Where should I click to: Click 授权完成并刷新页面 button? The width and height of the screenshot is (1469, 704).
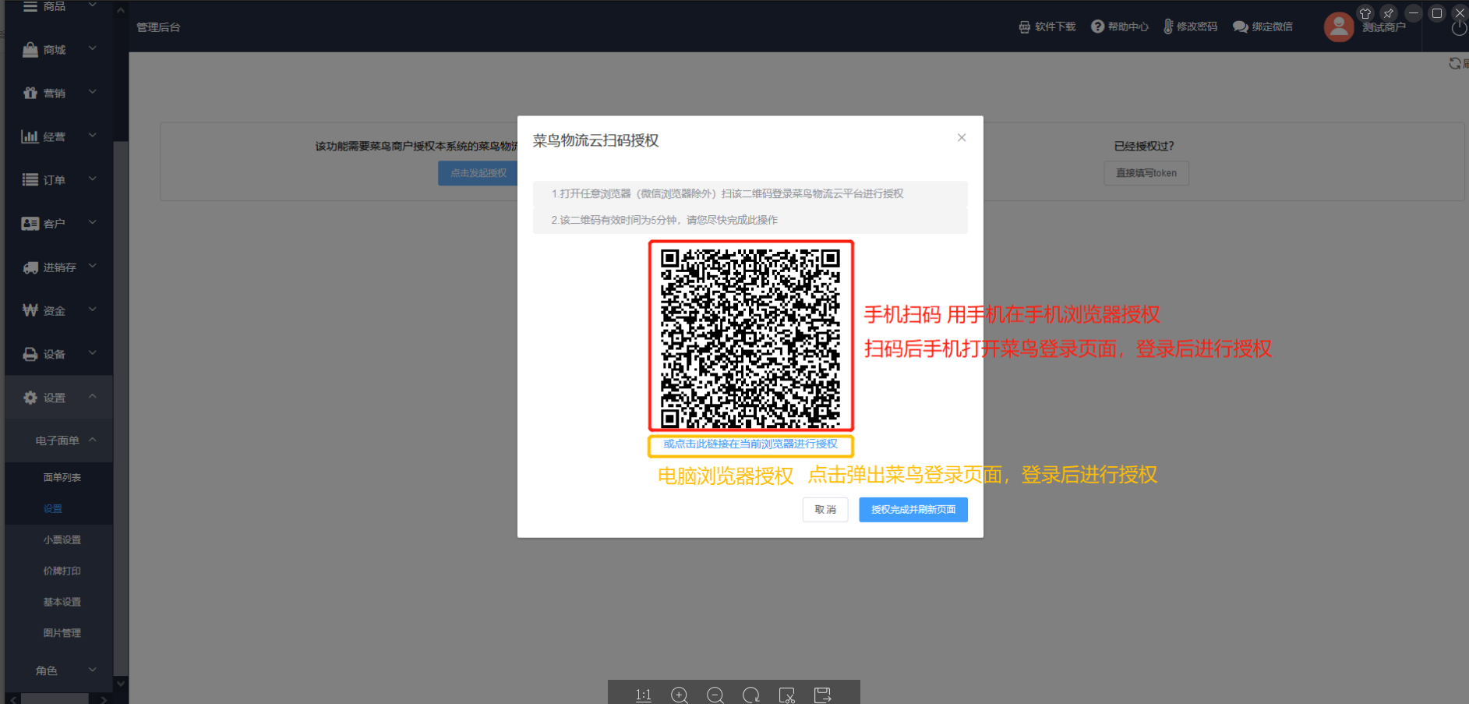pyautogui.click(x=913, y=510)
